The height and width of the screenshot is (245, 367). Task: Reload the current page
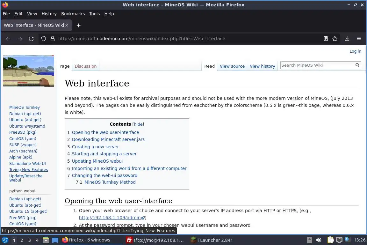[x=31, y=39]
